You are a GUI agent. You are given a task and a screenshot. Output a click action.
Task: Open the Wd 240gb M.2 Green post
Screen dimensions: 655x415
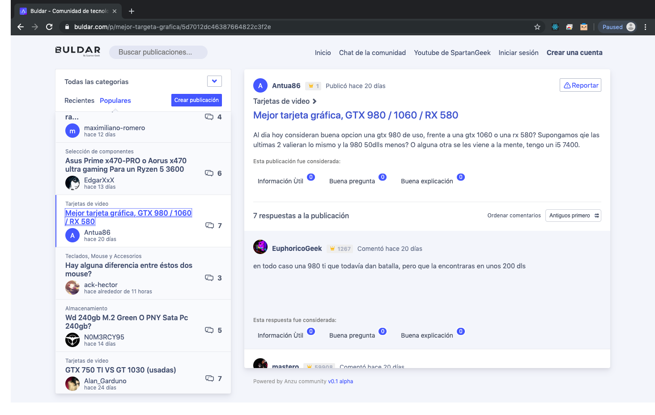tap(127, 322)
